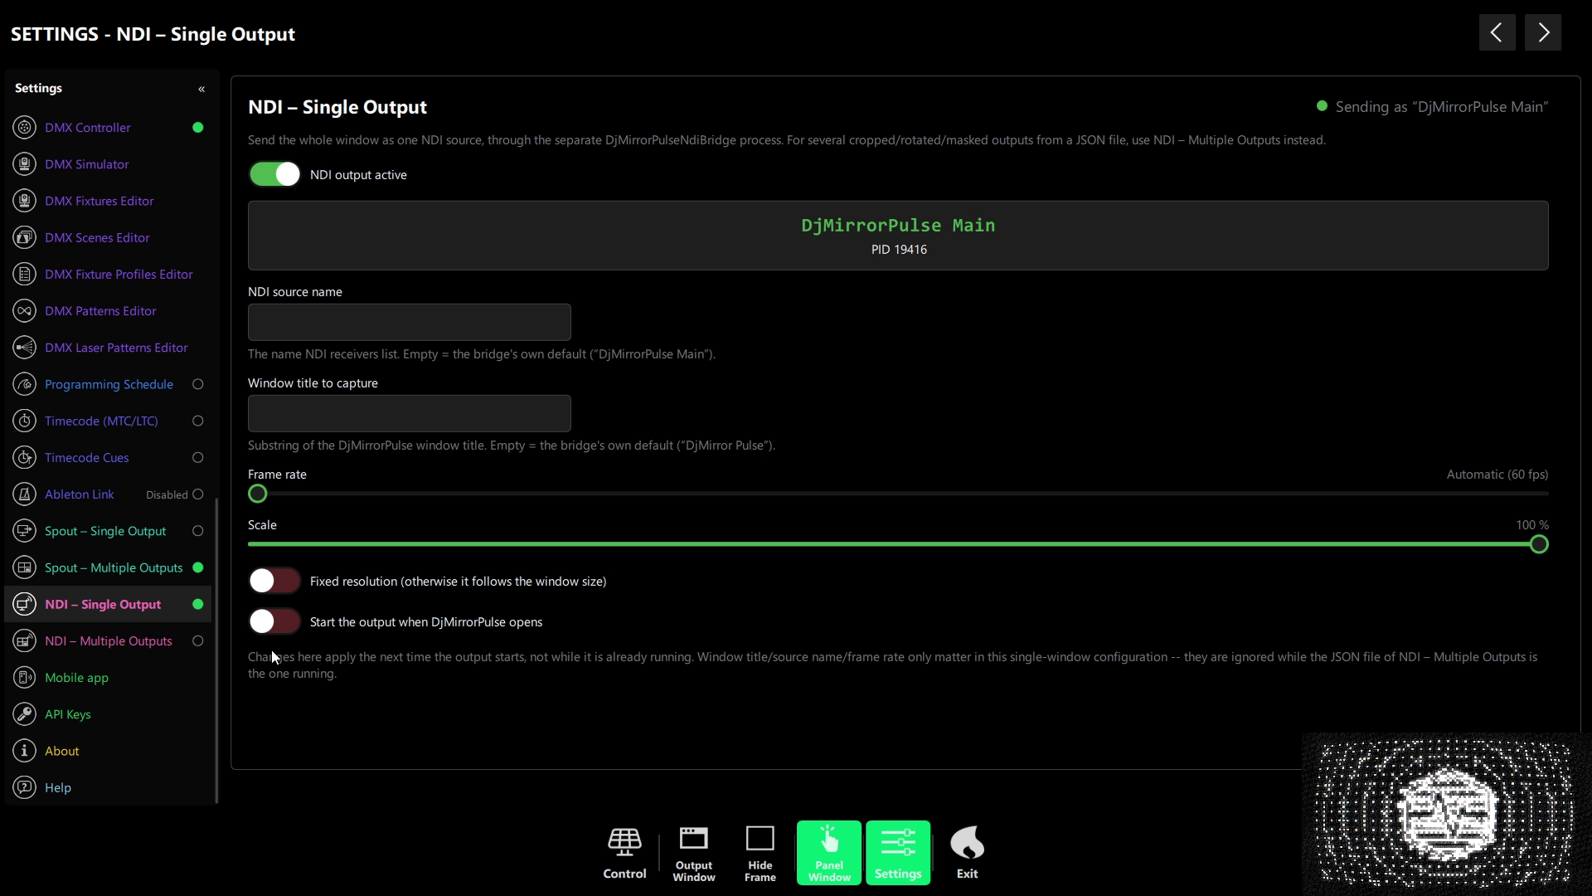Click the API Keys key icon

tap(25, 714)
